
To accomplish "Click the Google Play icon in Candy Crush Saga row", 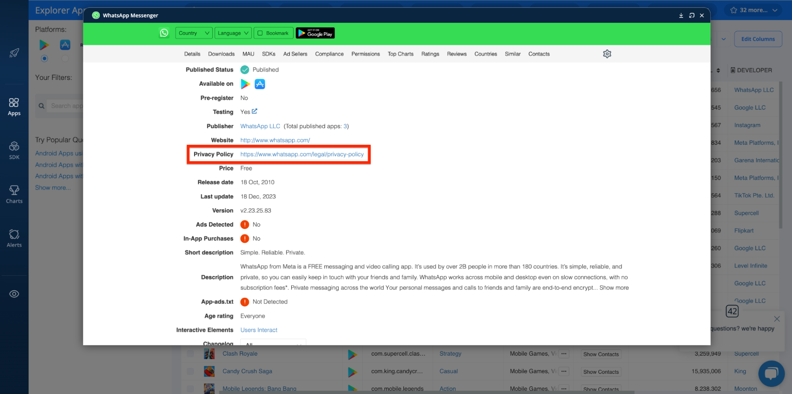I will point(352,372).
